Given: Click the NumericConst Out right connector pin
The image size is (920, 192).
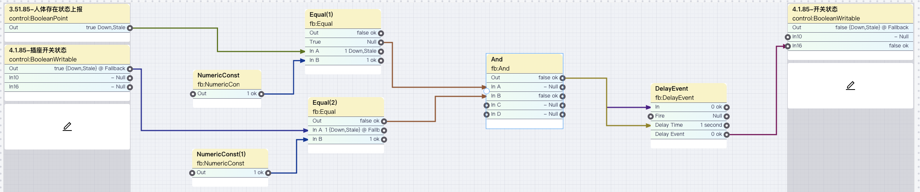Looking at the screenshot, I should pos(261,94).
